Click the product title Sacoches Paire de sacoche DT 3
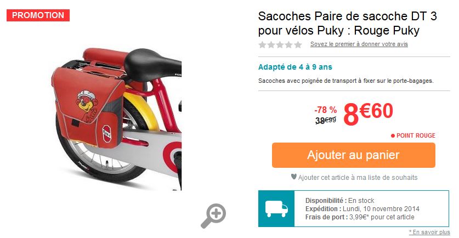 [348, 16]
